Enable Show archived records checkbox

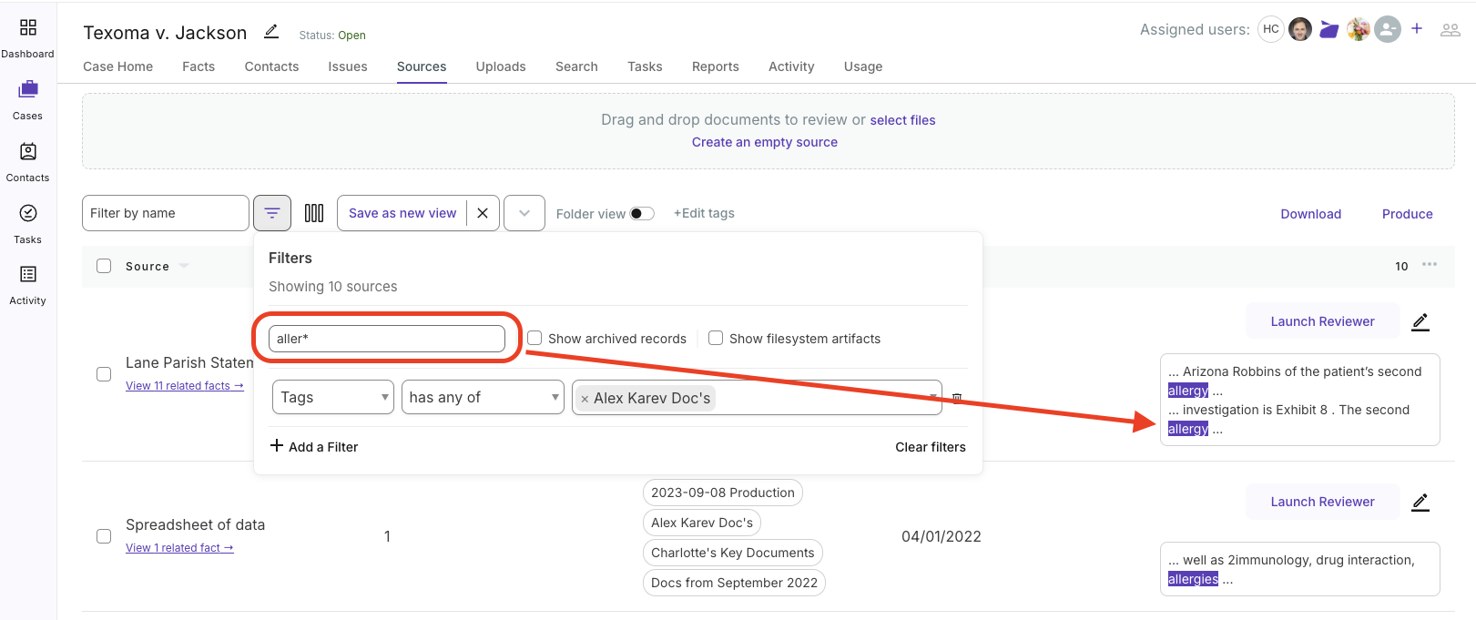coord(534,339)
